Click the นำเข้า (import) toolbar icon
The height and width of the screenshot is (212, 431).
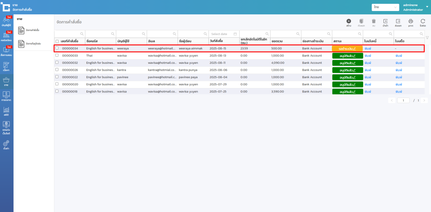pyautogui.click(x=385, y=21)
